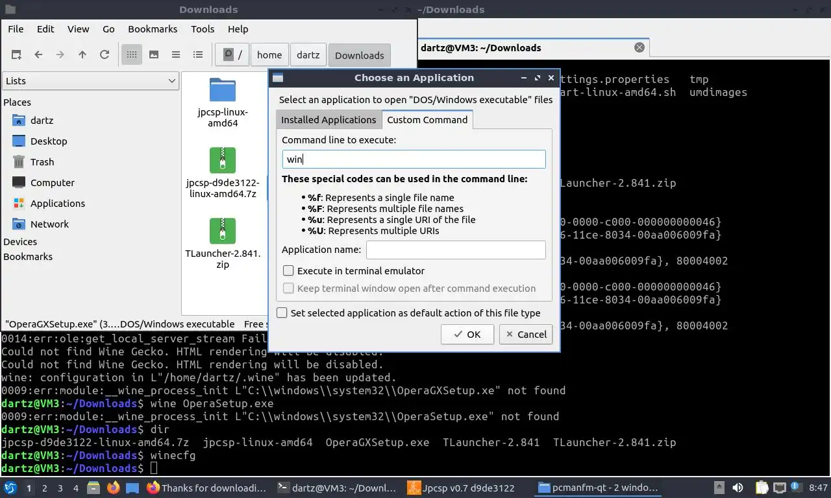Switch to dartz@VM3 terminal taskbar window
Viewport: 831px width, 498px height.
tap(336, 488)
